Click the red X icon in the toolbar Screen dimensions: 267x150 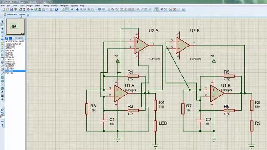pos(174,10)
